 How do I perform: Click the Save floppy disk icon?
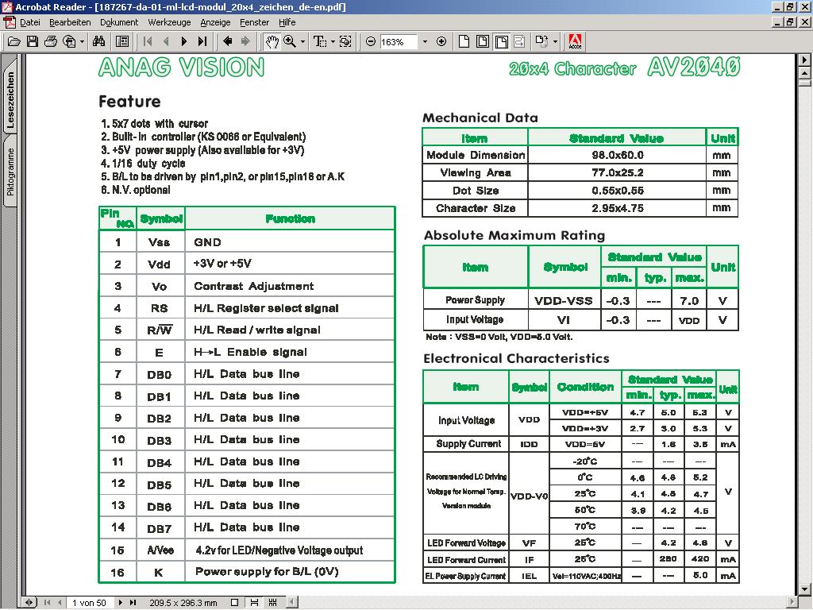point(33,41)
